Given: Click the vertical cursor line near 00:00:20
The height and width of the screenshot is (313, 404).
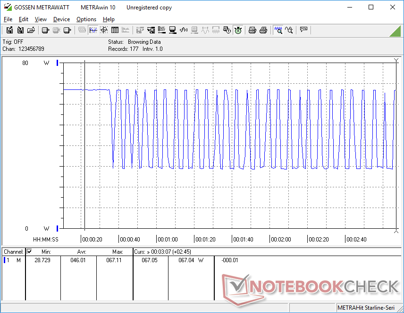Looking at the screenshot, I should (x=85, y=145).
